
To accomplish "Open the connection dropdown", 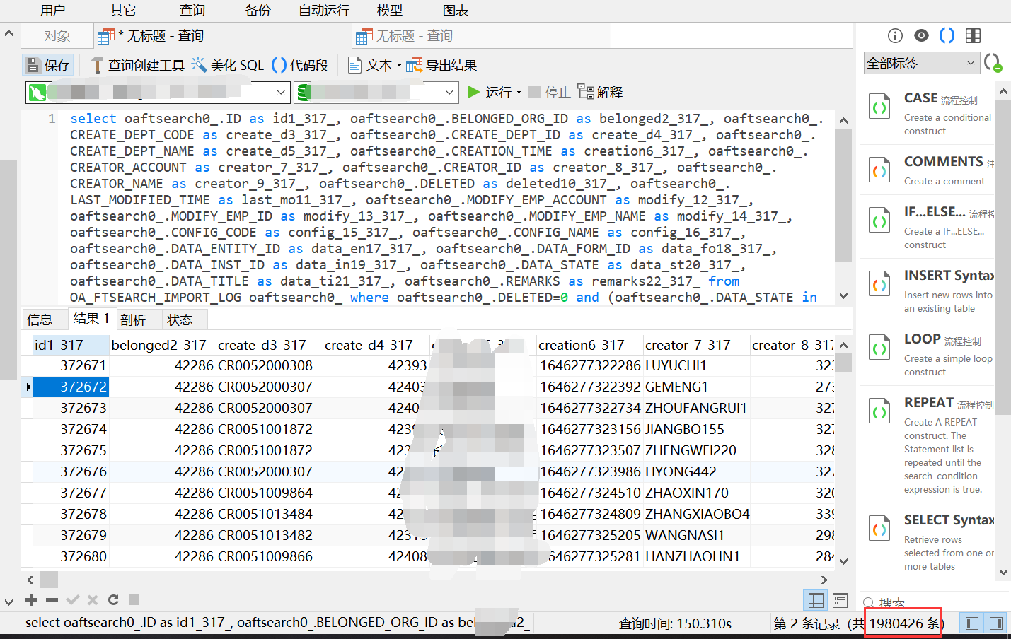I will pyautogui.click(x=281, y=92).
